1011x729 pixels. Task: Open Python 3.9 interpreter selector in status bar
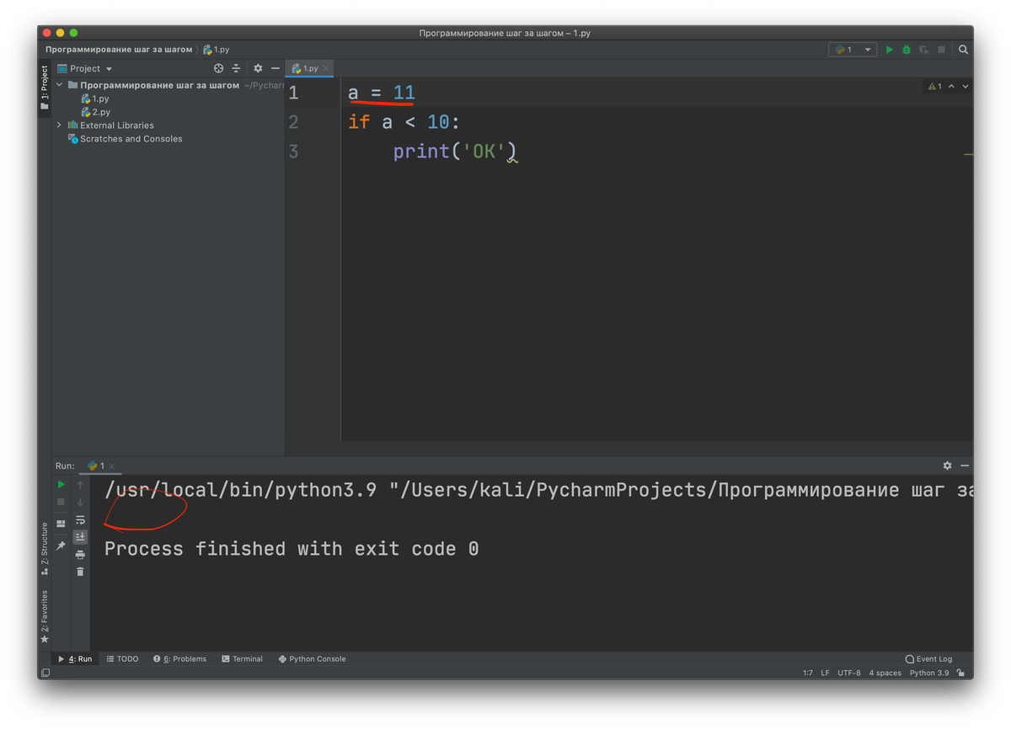(928, 673)
